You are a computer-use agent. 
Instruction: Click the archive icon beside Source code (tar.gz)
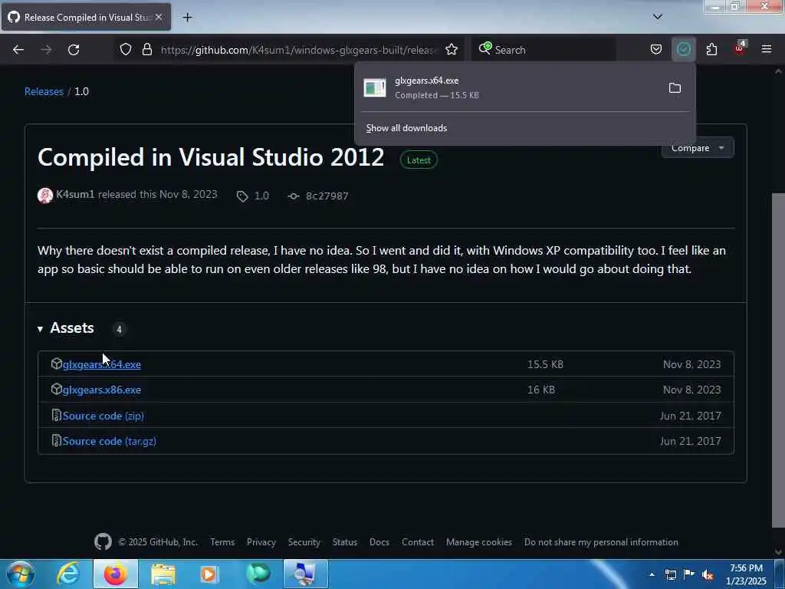(57, 441)
